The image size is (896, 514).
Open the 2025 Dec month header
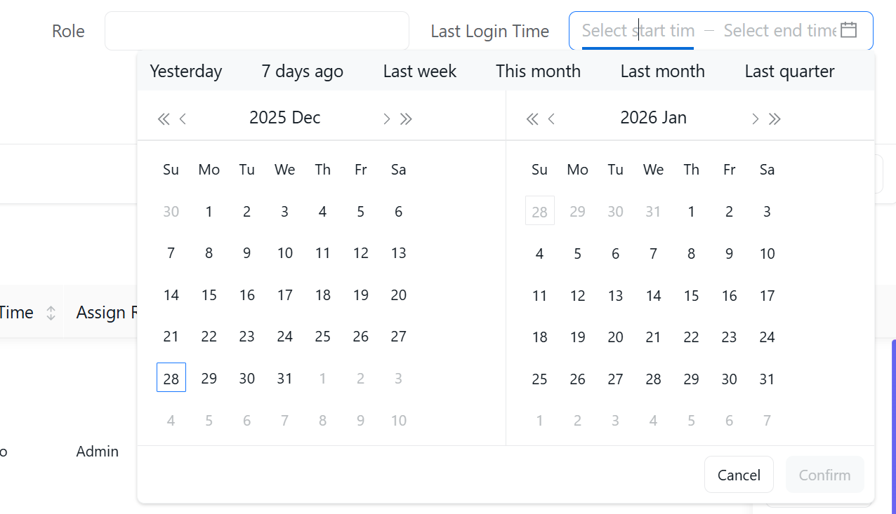tap(284, 118)
